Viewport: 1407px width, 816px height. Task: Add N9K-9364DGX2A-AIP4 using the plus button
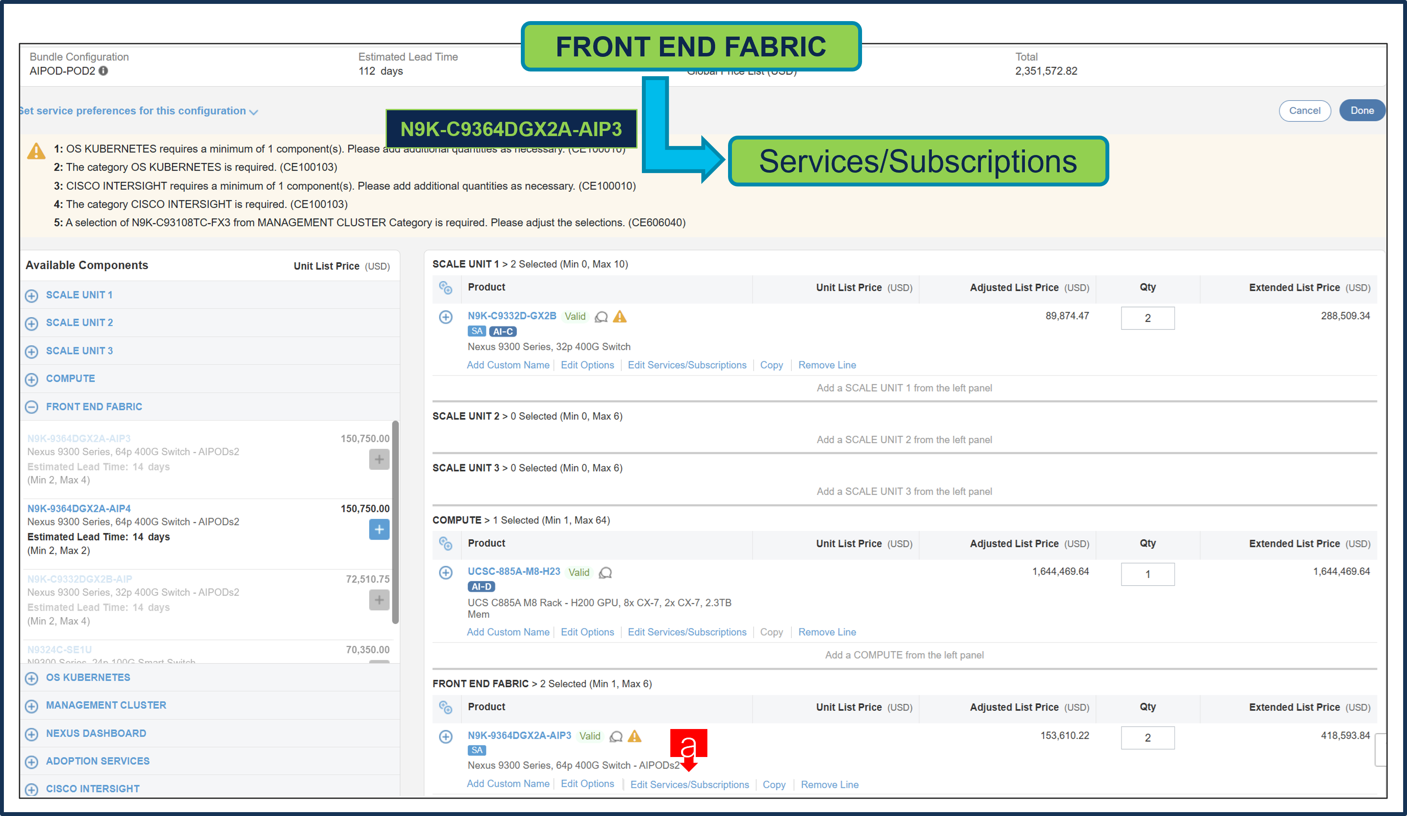point(379,530)
